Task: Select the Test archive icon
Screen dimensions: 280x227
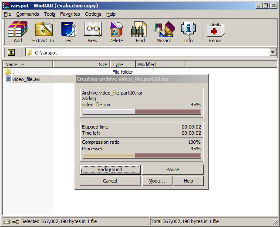Action: [68, 32]
